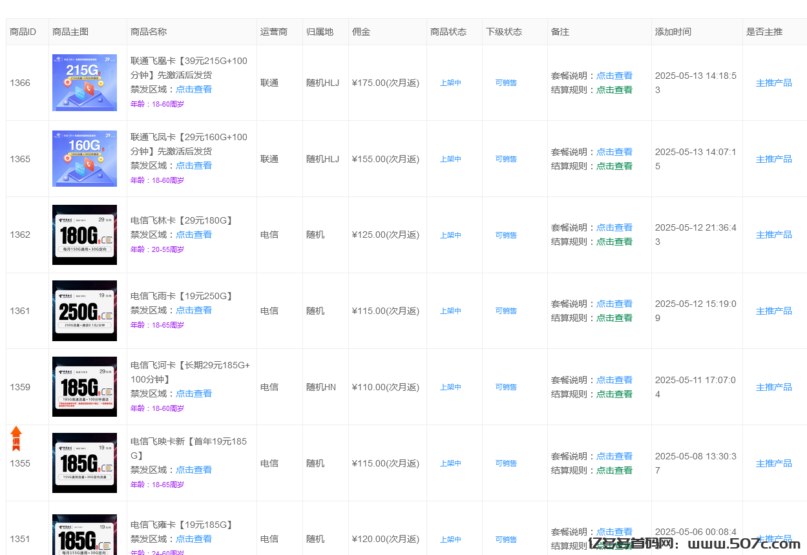This screenshot has width=807, height=555.
Task: Open product 1361 thumbnail image 250G
Action: (85, 311)
